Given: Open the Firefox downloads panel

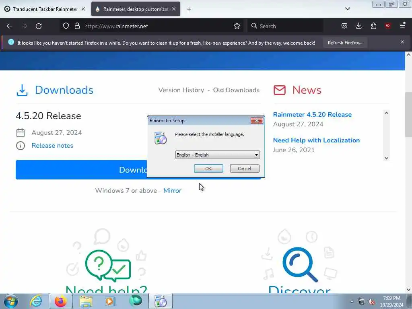Looking at the screenshot, I should (358, 26).
